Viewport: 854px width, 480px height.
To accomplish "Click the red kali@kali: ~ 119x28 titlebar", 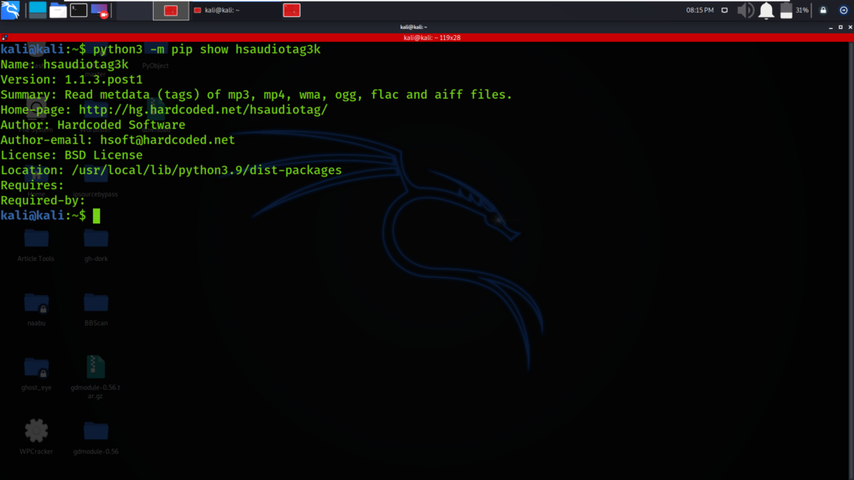I will pyautogui.click(x=432, y=38).
